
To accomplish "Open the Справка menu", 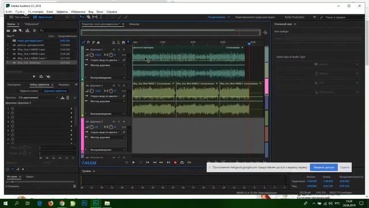I will 111,12.
